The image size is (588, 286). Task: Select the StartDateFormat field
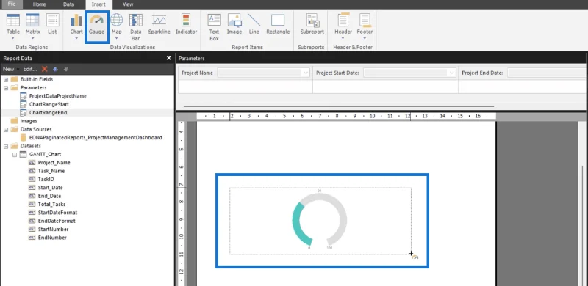point(57,212)
